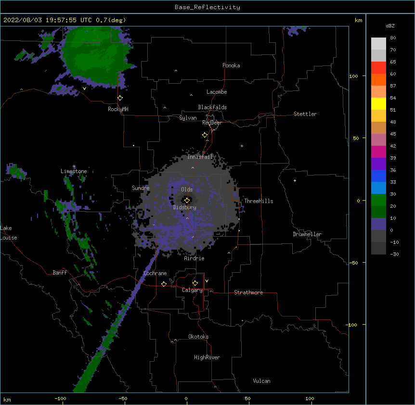This screenshot has height=405, width=415.
Task: Select the slate purple 10 dBZ legend swatch
Action: [378, 224]
